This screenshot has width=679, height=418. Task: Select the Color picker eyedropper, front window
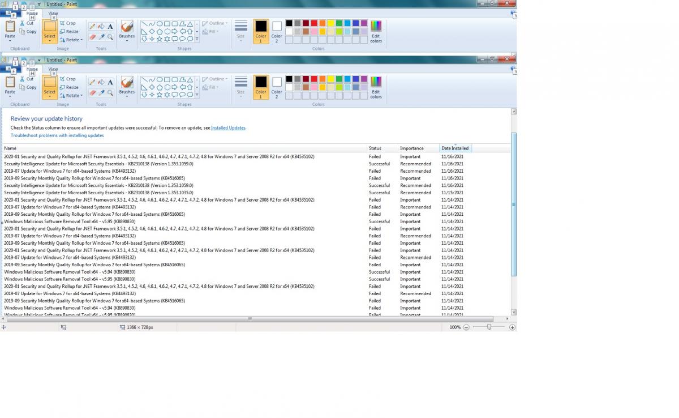point(101,93)
